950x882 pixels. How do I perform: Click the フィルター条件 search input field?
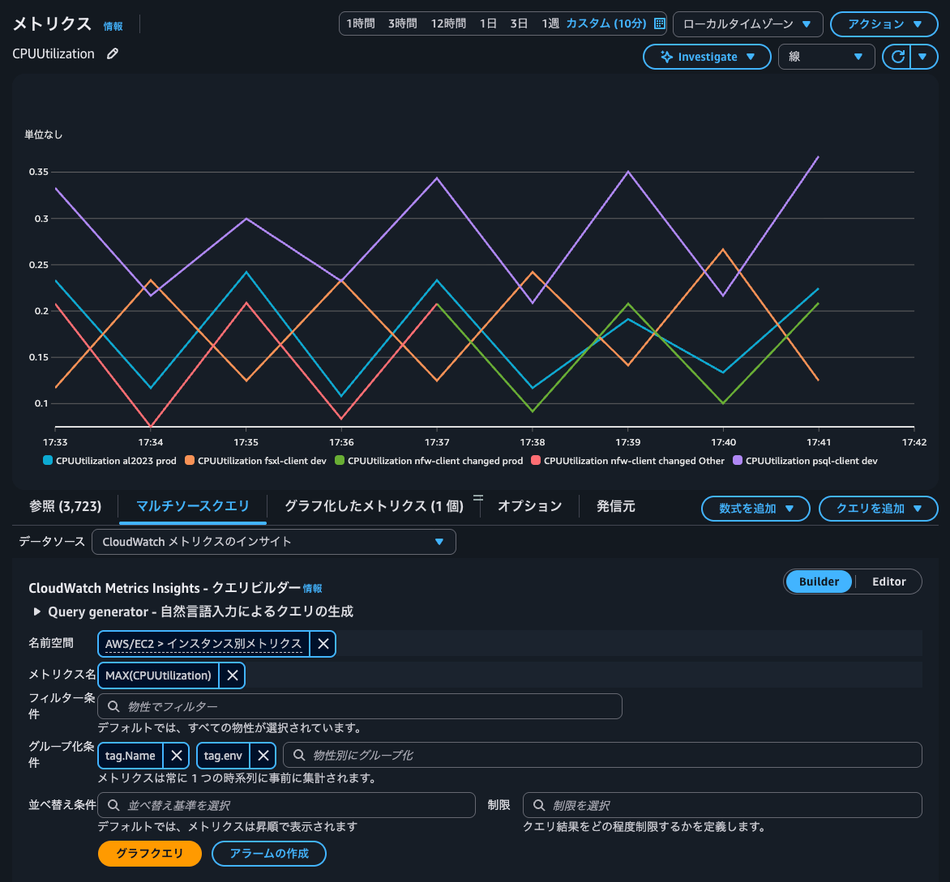point(360,706)
